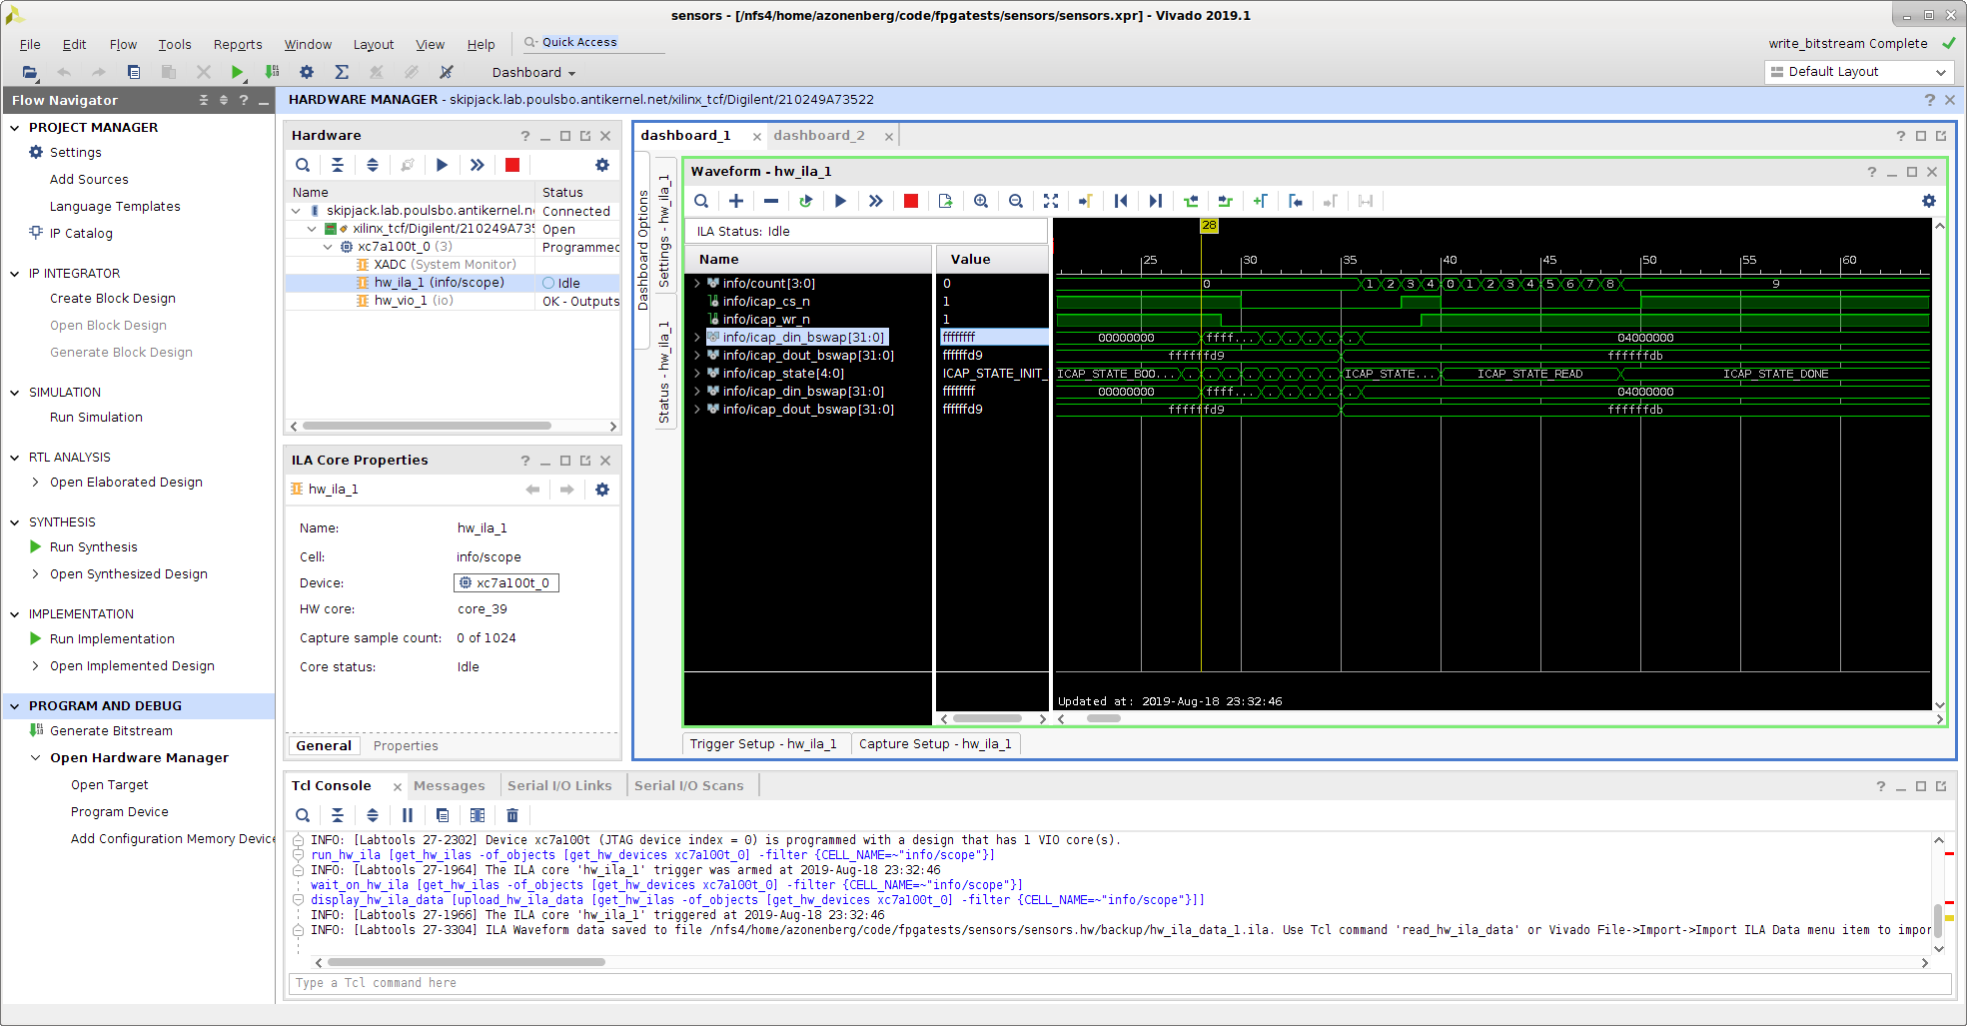Viewport: 1967px width, 1026px height.
Task: Open Reports sigma icon in main toolbar
Action: (x=342, y=72)
